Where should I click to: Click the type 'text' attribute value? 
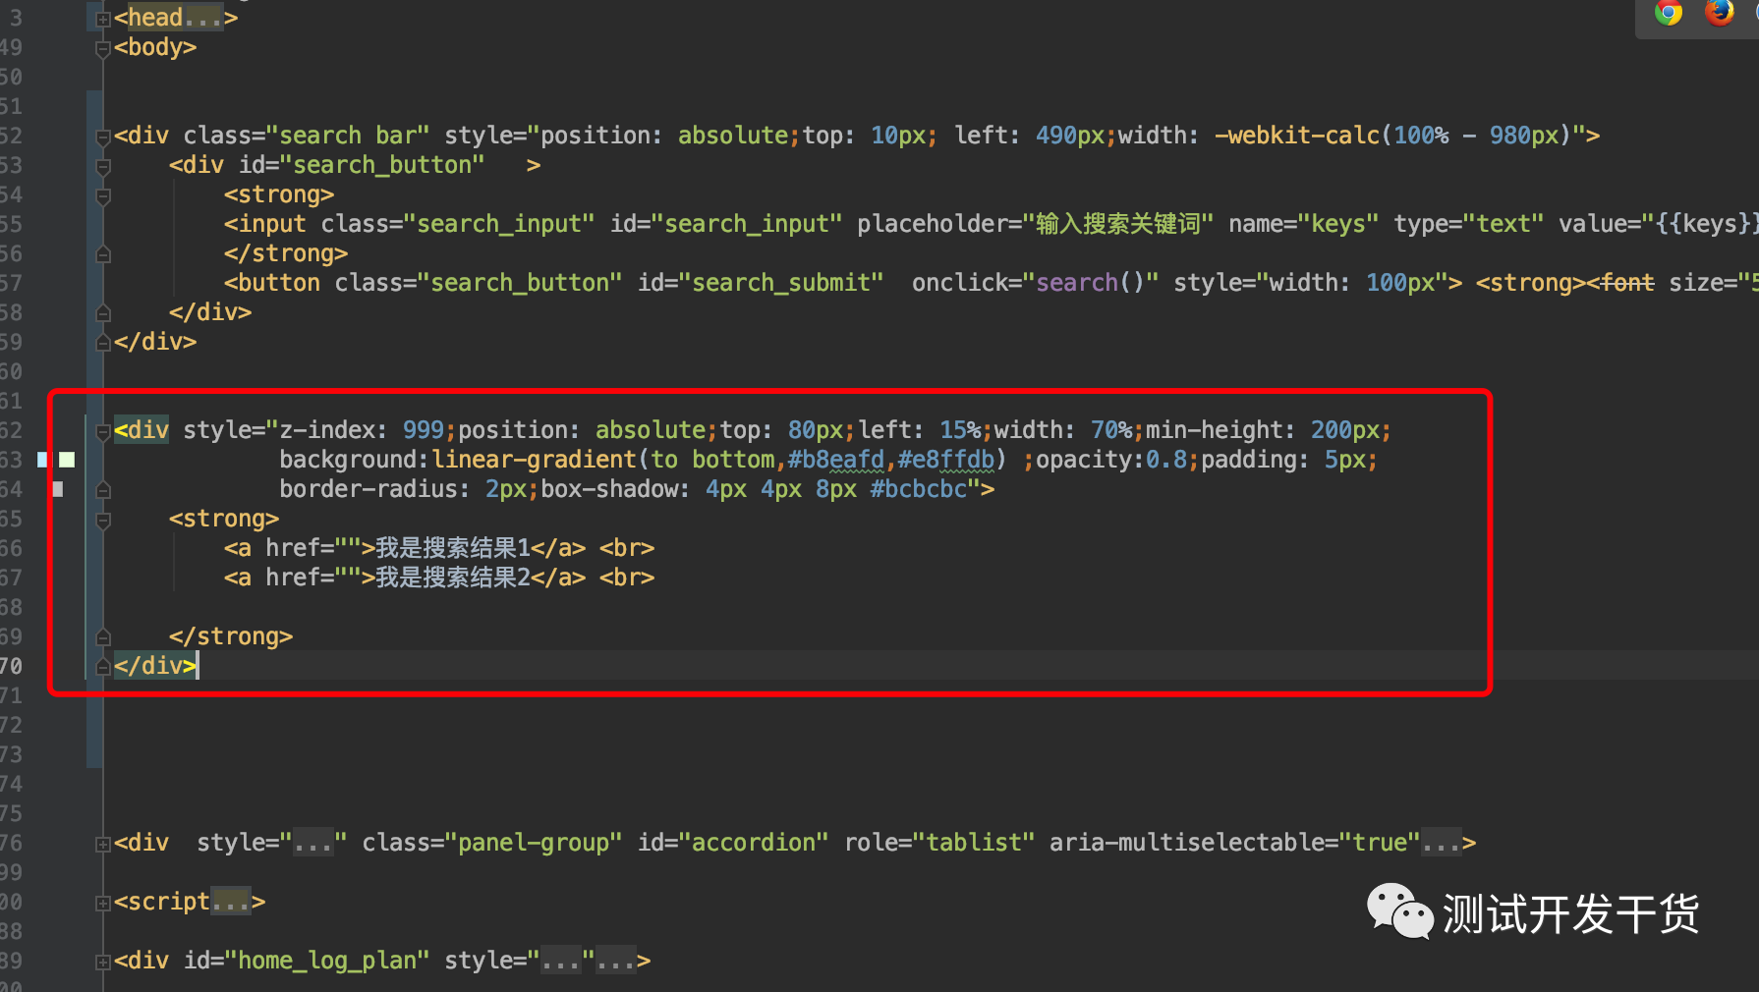pos(1504,224)
